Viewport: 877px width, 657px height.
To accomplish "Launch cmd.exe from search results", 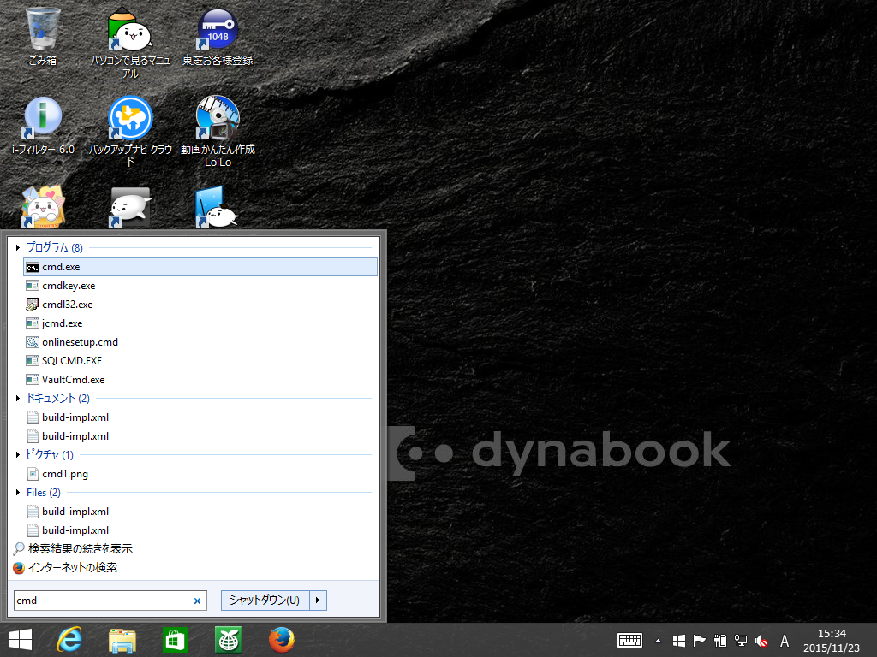I will pos(200,267).
